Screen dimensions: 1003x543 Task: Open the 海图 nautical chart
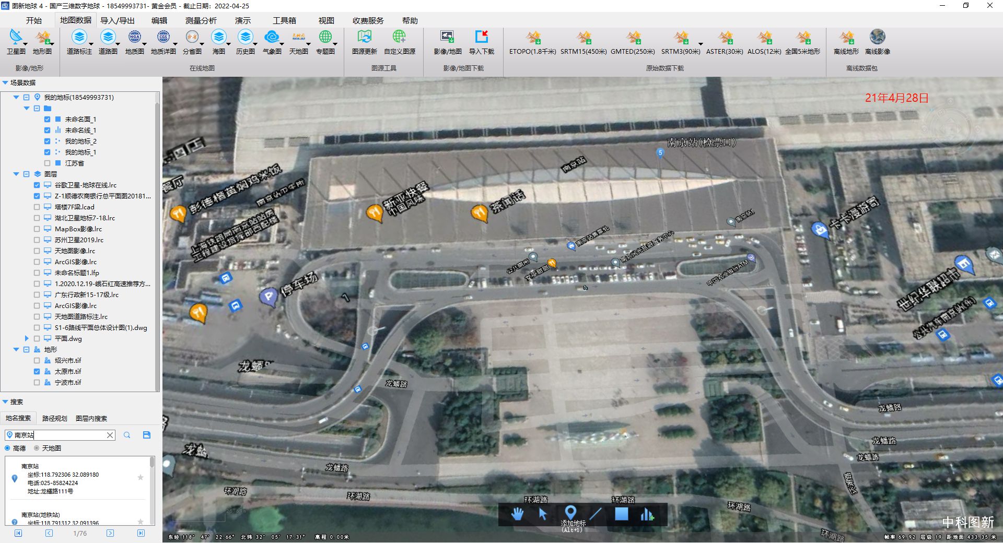[x=218, y=42]
